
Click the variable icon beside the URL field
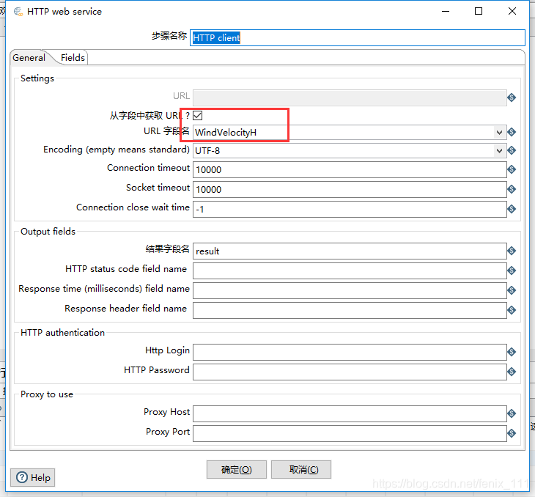512,97
